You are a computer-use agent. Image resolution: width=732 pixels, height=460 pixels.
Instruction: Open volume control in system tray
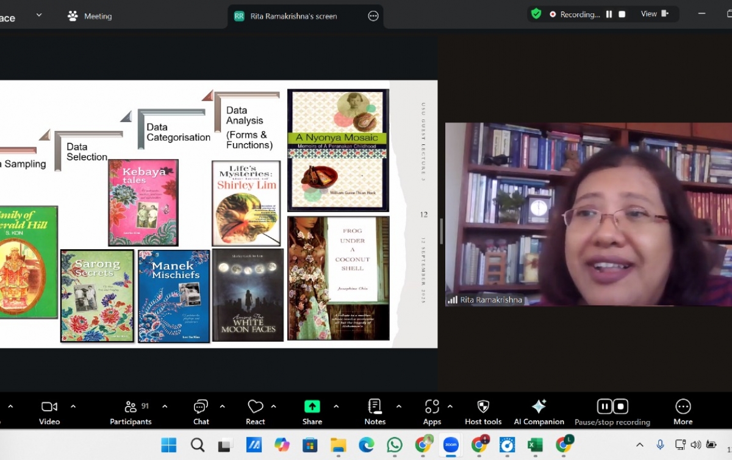pyautogui.click(x=695, y=445)
